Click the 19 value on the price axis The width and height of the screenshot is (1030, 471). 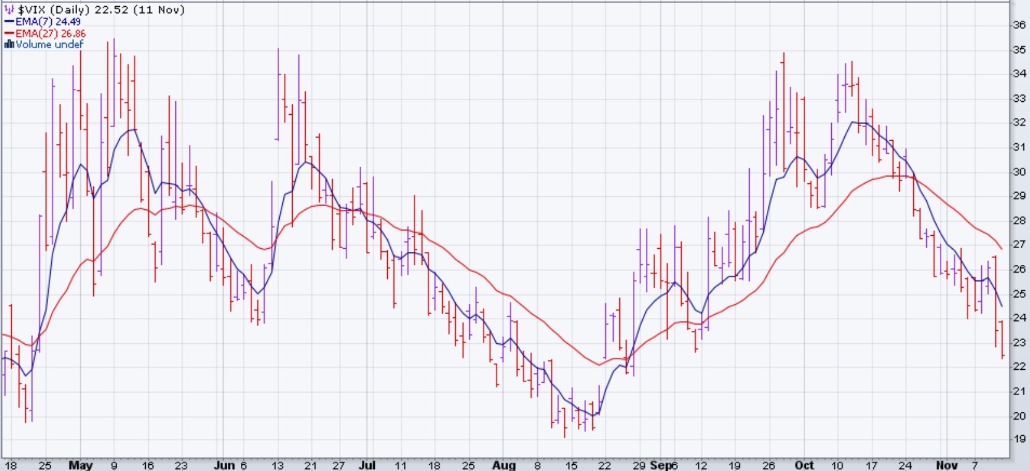(x=1019, y=439)
